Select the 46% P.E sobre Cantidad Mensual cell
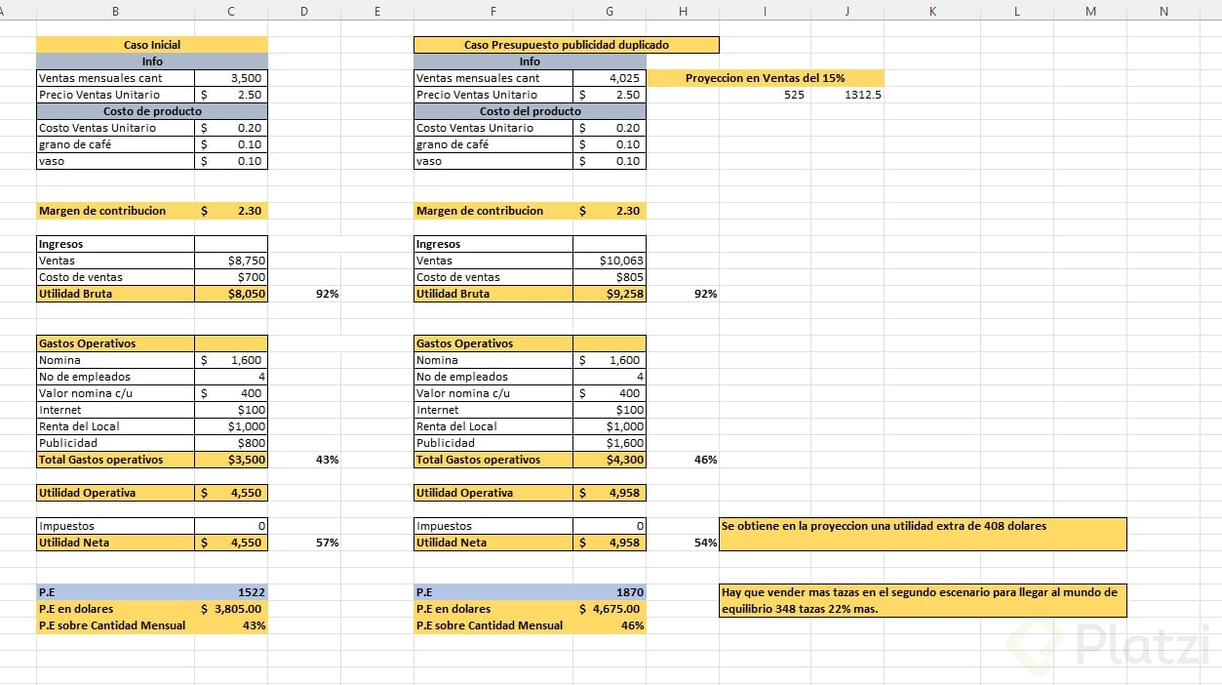This screenshot has width=1222, height=685. click(610, 625)
